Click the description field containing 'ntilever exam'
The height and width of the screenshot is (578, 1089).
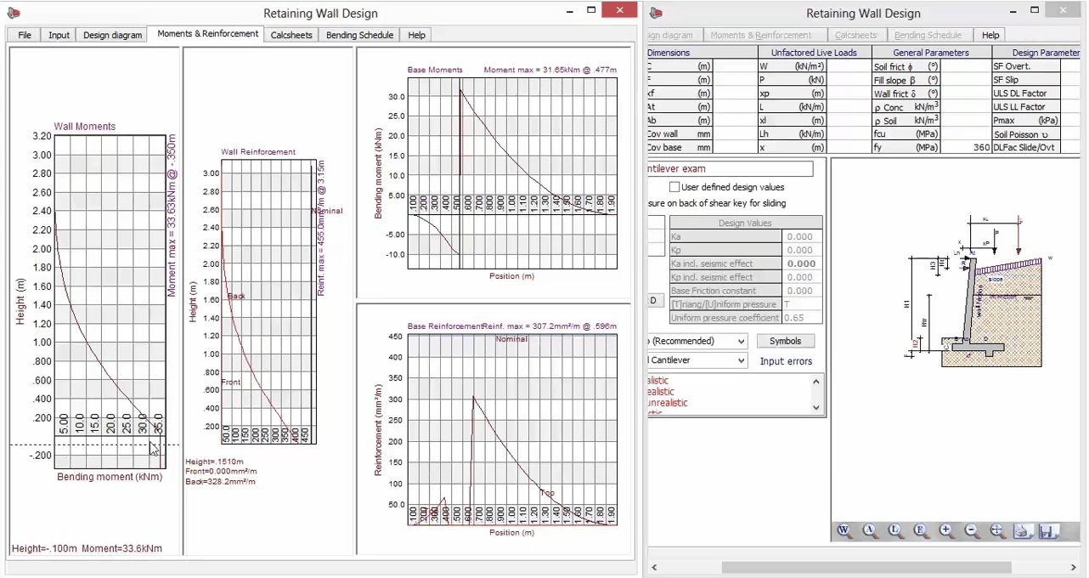tap(730, 169)
